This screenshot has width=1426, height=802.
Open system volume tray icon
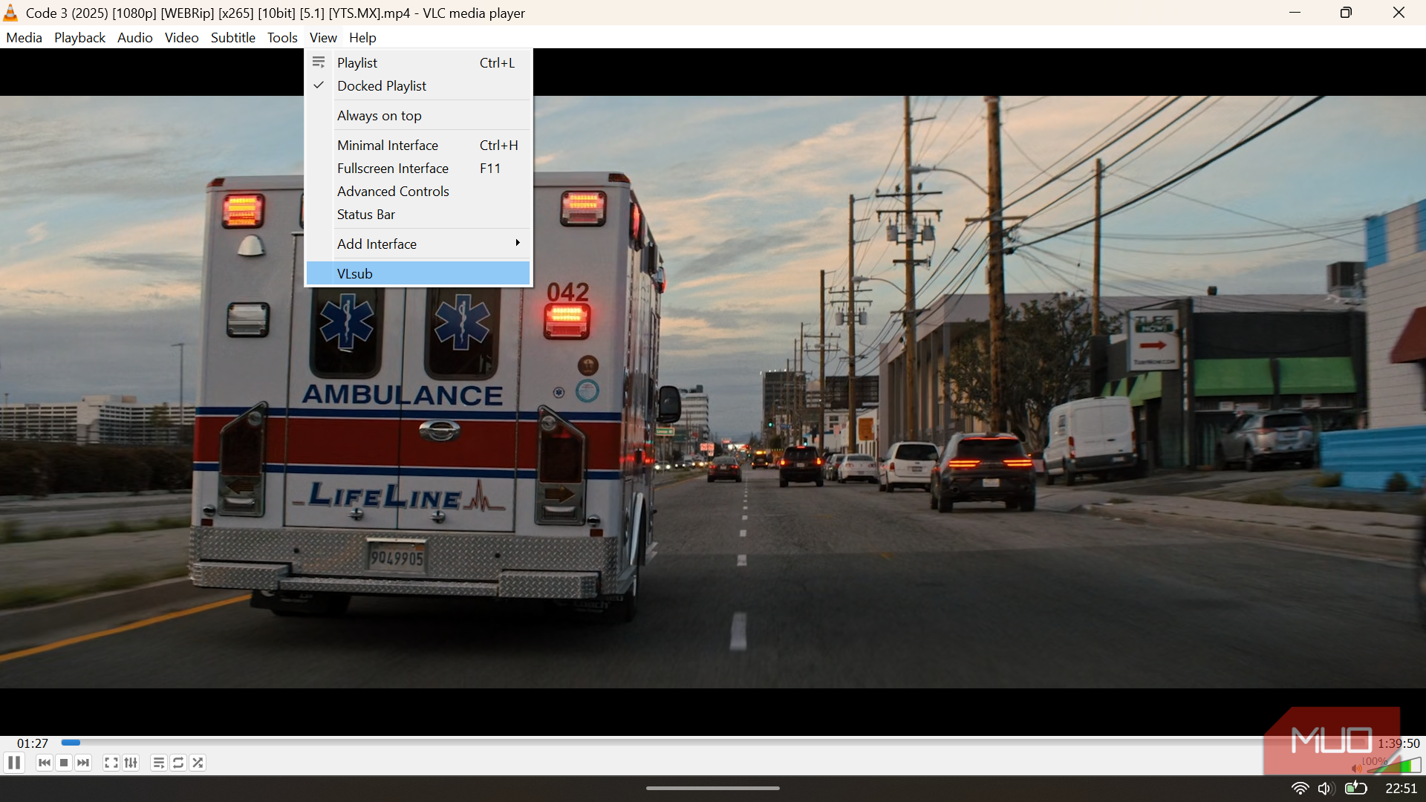click(x=1326, y=789)
